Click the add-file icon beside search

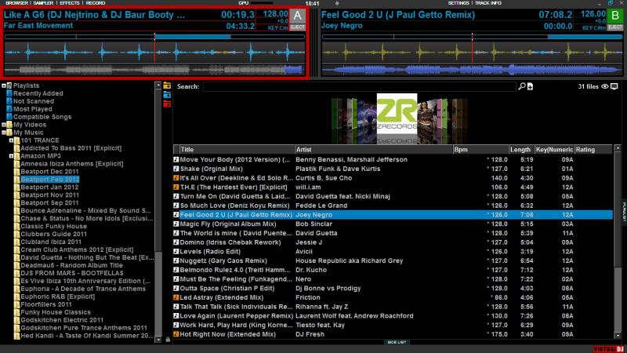coord(531,86)
